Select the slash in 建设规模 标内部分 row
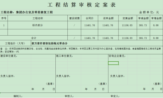The image size is (163, 98). tap(74, 25)
